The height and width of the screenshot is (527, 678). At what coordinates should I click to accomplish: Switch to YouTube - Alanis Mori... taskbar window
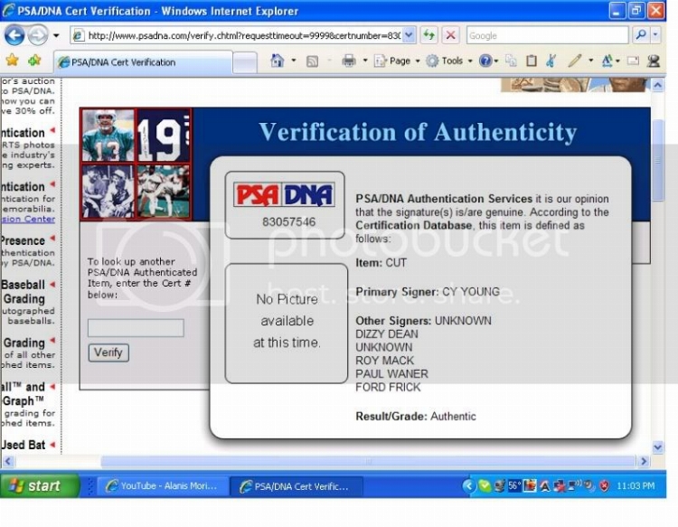pyautogui.click(x=162, y=486)
